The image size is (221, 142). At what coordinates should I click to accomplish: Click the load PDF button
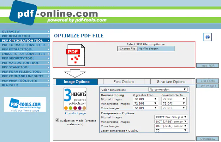207,65
